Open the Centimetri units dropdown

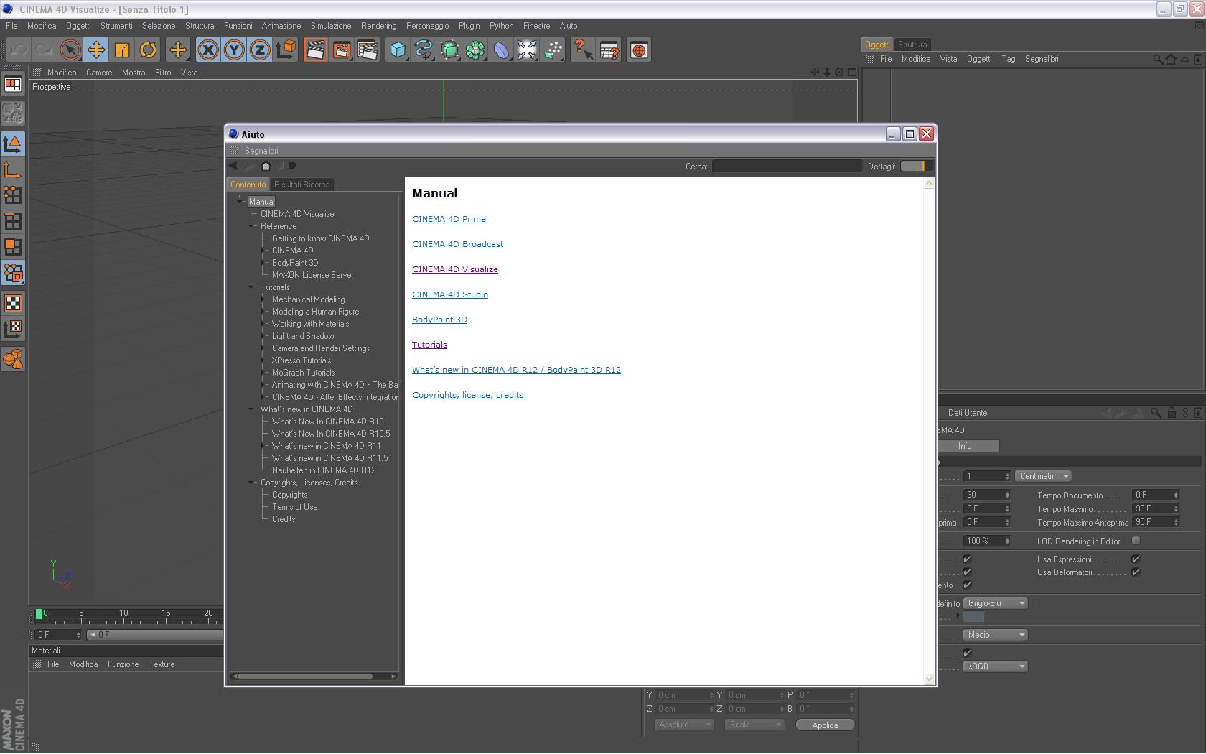point(1043,476)
